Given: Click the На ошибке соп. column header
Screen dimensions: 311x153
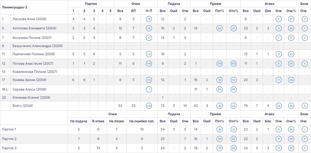Looking at the screenshot, I should tap(142, 121).
